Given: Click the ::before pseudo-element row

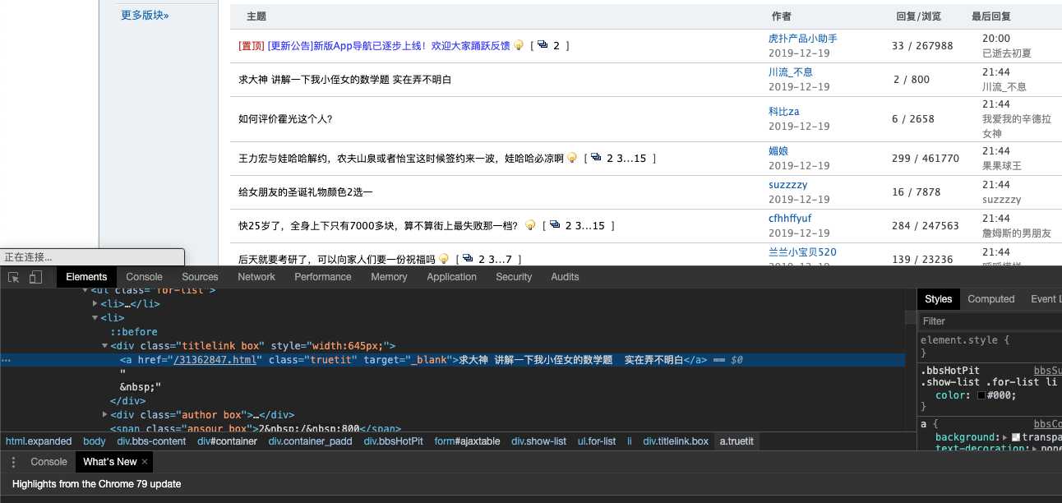Looking at the screenshot, I should pos(134,332).
